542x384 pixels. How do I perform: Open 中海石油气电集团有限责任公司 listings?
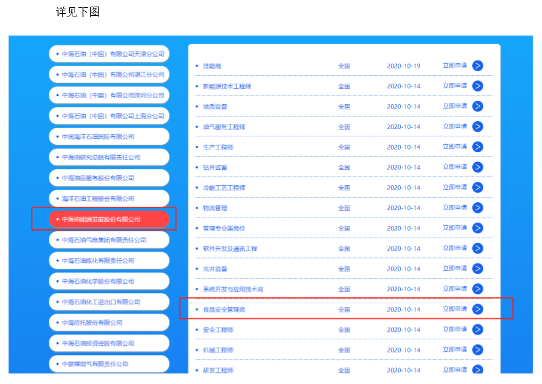point(109,240)
